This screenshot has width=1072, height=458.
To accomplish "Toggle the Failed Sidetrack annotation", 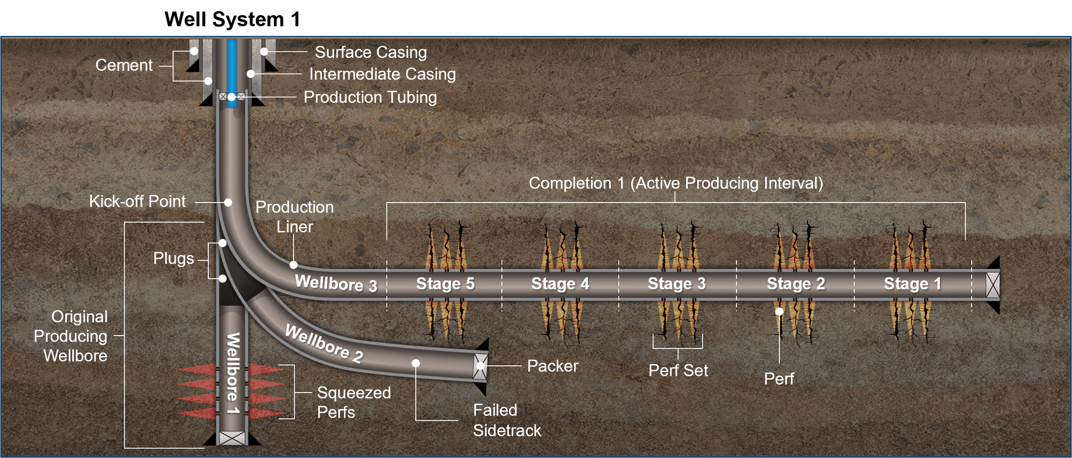I will (x=506, y=420).
